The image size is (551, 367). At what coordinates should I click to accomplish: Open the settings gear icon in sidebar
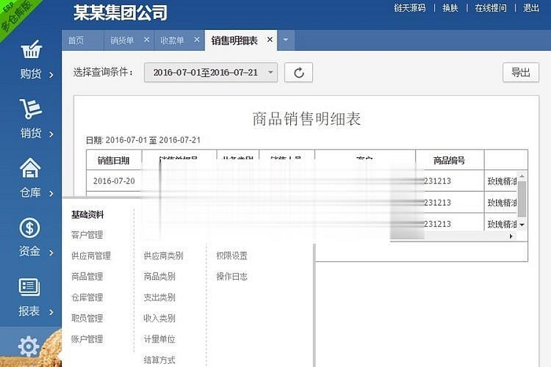(x=28, y=347)
